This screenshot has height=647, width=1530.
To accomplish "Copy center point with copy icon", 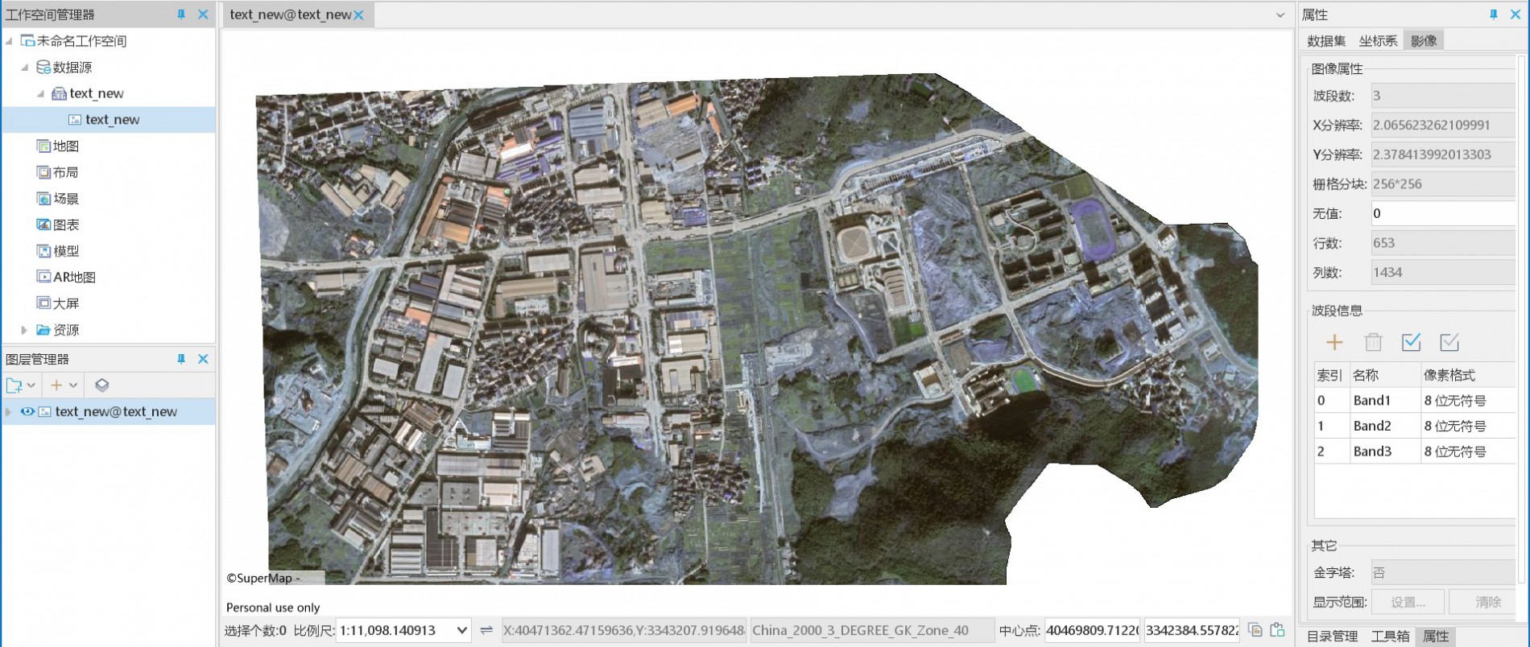I will click(x=1255, y=630).
